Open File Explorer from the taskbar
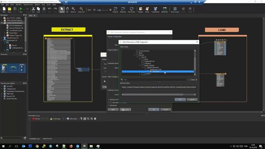 [x=91, y=146]
